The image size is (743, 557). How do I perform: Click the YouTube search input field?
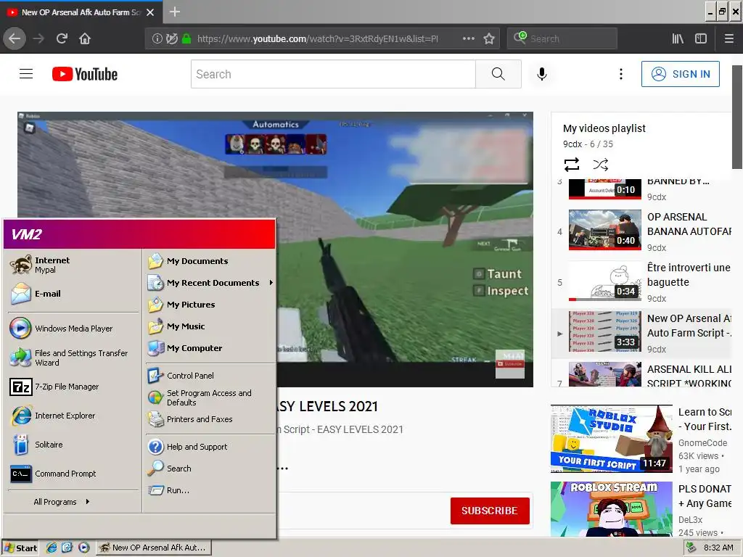pyautogui.click(x=333, y=74)
